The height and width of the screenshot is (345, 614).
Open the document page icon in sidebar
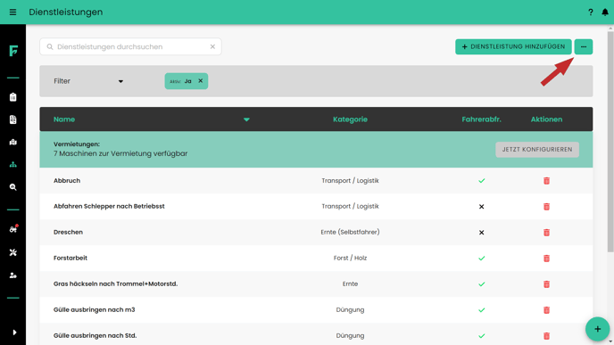[x=12, y=119]
